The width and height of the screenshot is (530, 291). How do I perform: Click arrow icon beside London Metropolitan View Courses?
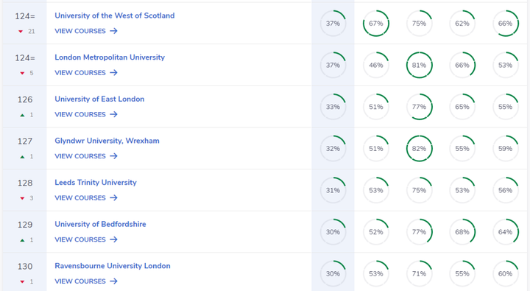[x=113, y=72]
